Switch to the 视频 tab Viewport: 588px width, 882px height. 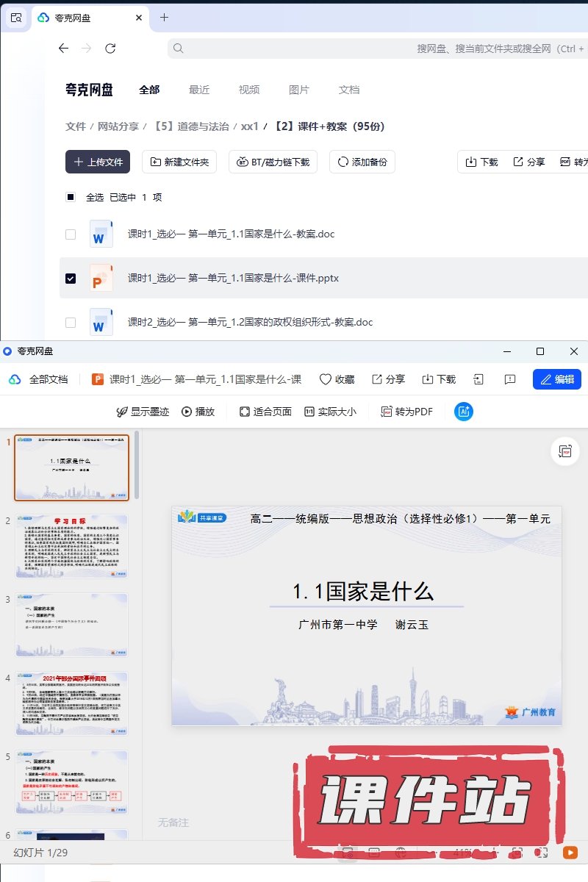[x=249, y=90]
